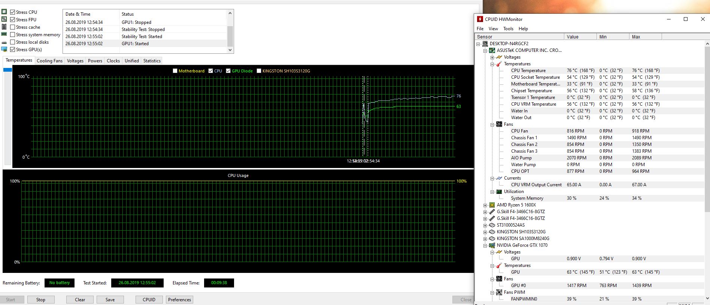Viewport: 710px width, 305px height.
Task: Collapse the NVIDIA GeForce GTX 1070 node
Action: 485,246
